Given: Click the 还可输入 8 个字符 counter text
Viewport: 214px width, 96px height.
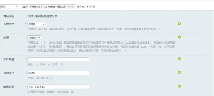Looking at the screenshot, I should click(86, 6).
